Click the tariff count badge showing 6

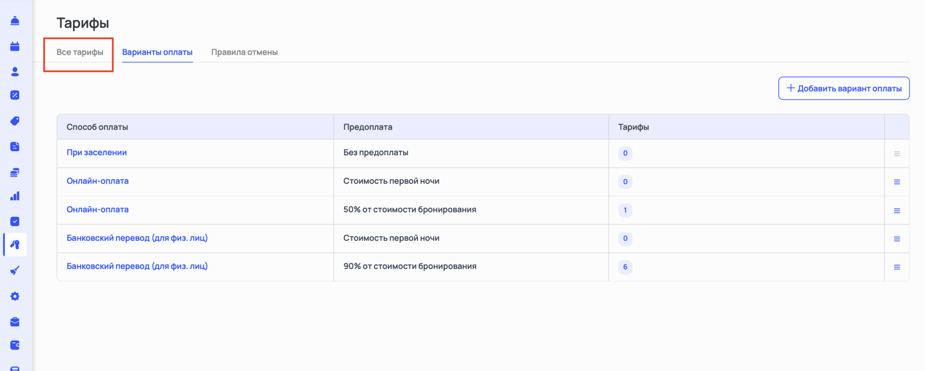click(625, 267)
